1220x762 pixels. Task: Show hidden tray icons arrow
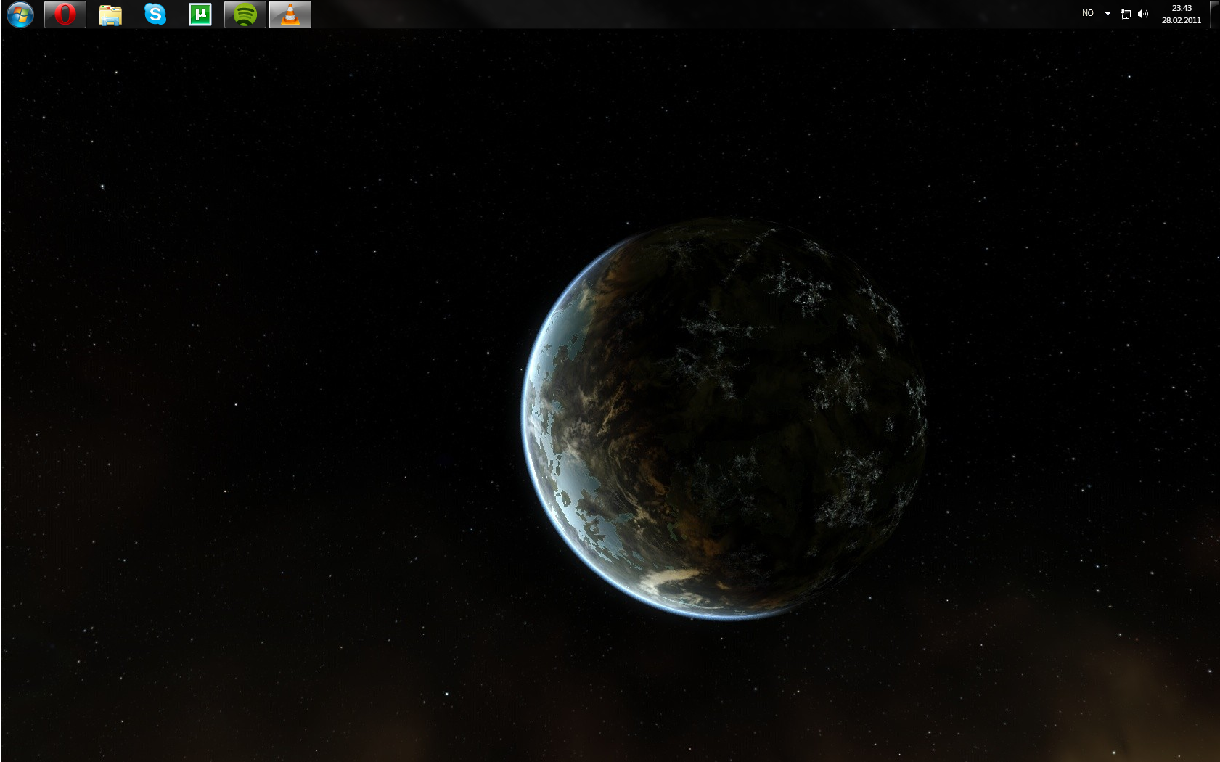pos(1108,14)
